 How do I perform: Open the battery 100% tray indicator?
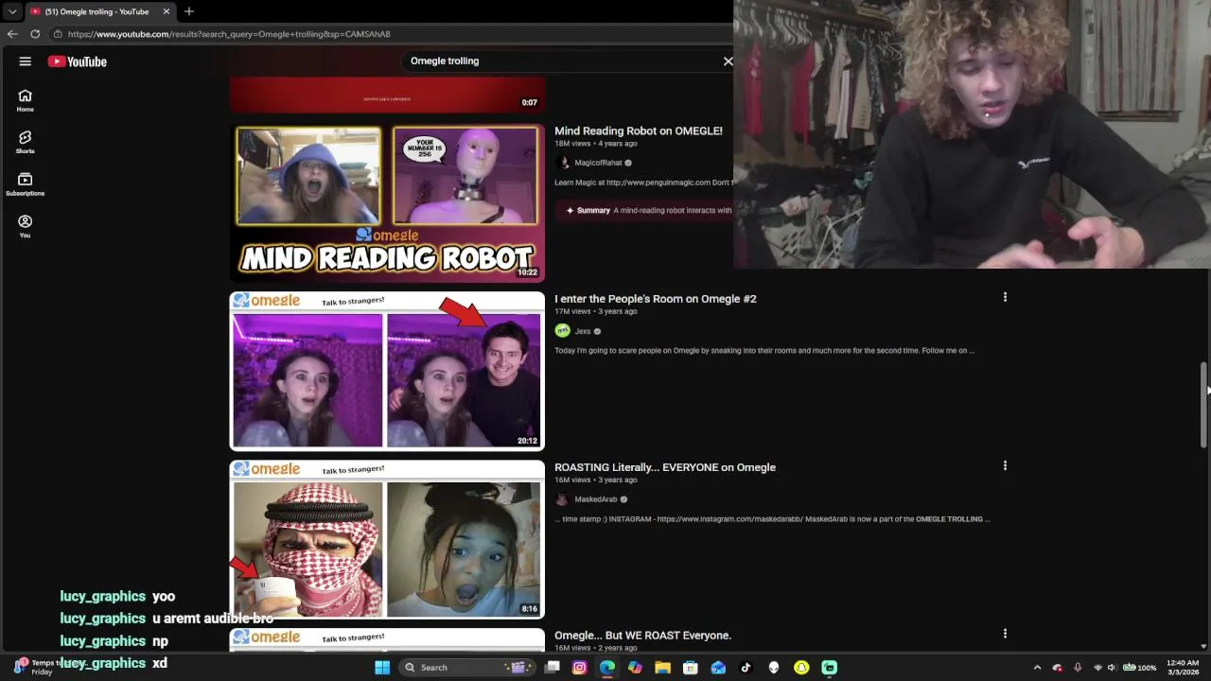[x=1139, y=668]
